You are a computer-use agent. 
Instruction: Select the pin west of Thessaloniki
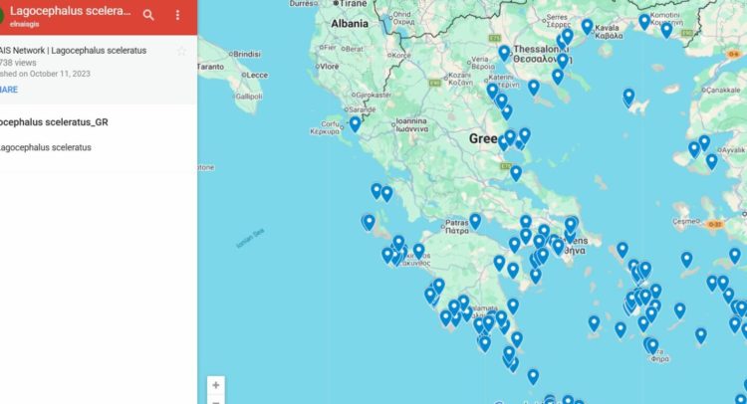coord(504,53)
